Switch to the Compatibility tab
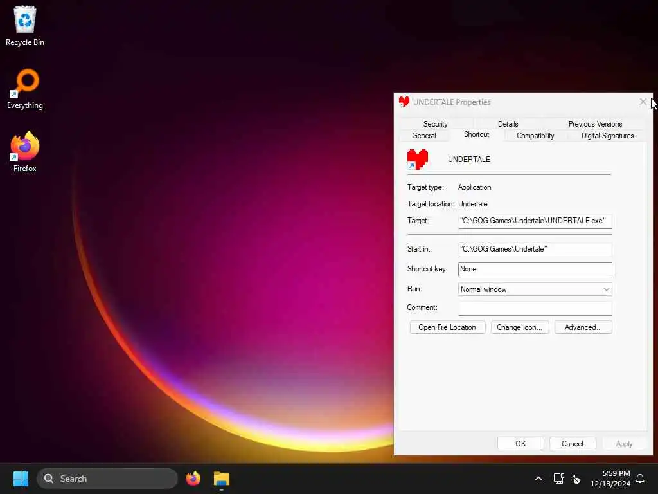658x494 pixels. (535, 136)
